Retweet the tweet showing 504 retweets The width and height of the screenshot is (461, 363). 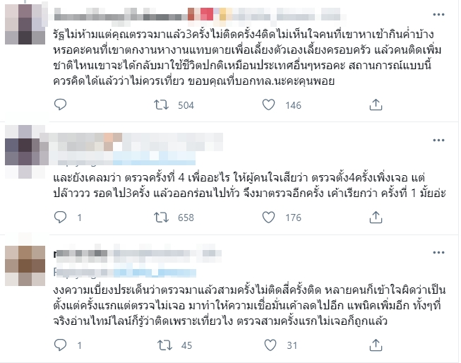162,105
